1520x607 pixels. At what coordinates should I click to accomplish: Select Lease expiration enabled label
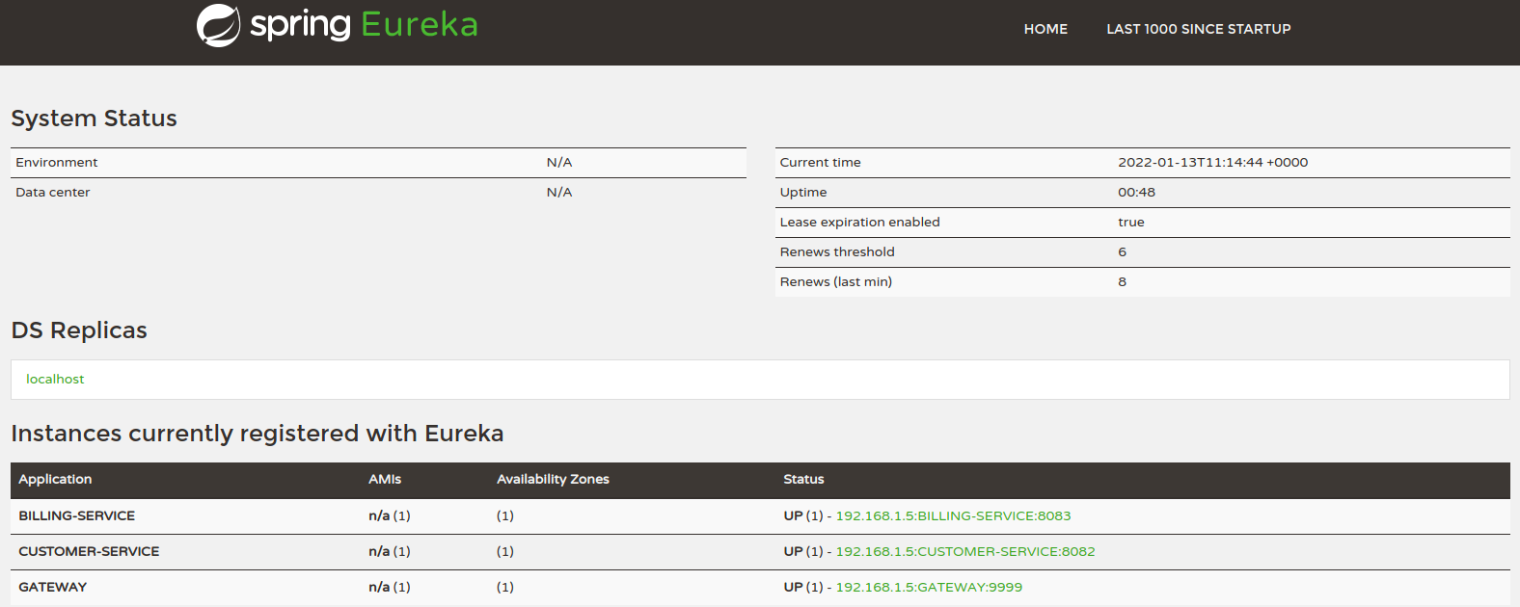(860, 223)
